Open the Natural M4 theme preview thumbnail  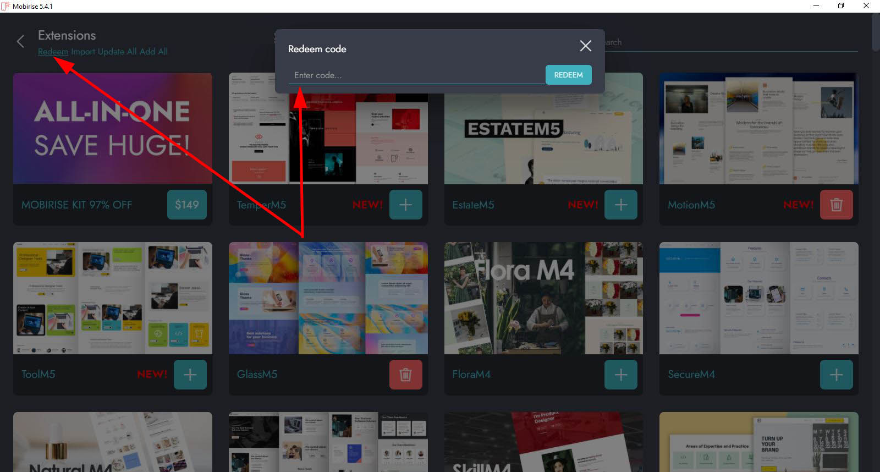pos(113,442)
